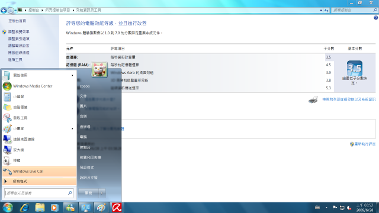This screenshot has height=213, width=379.
Task: Open Windows Explorer folder on taskbar
Action: pos(40,208)
